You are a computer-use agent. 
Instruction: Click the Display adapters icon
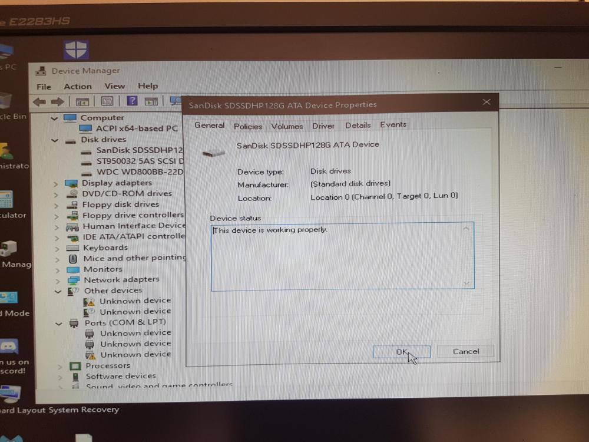(x=71, y=183)
